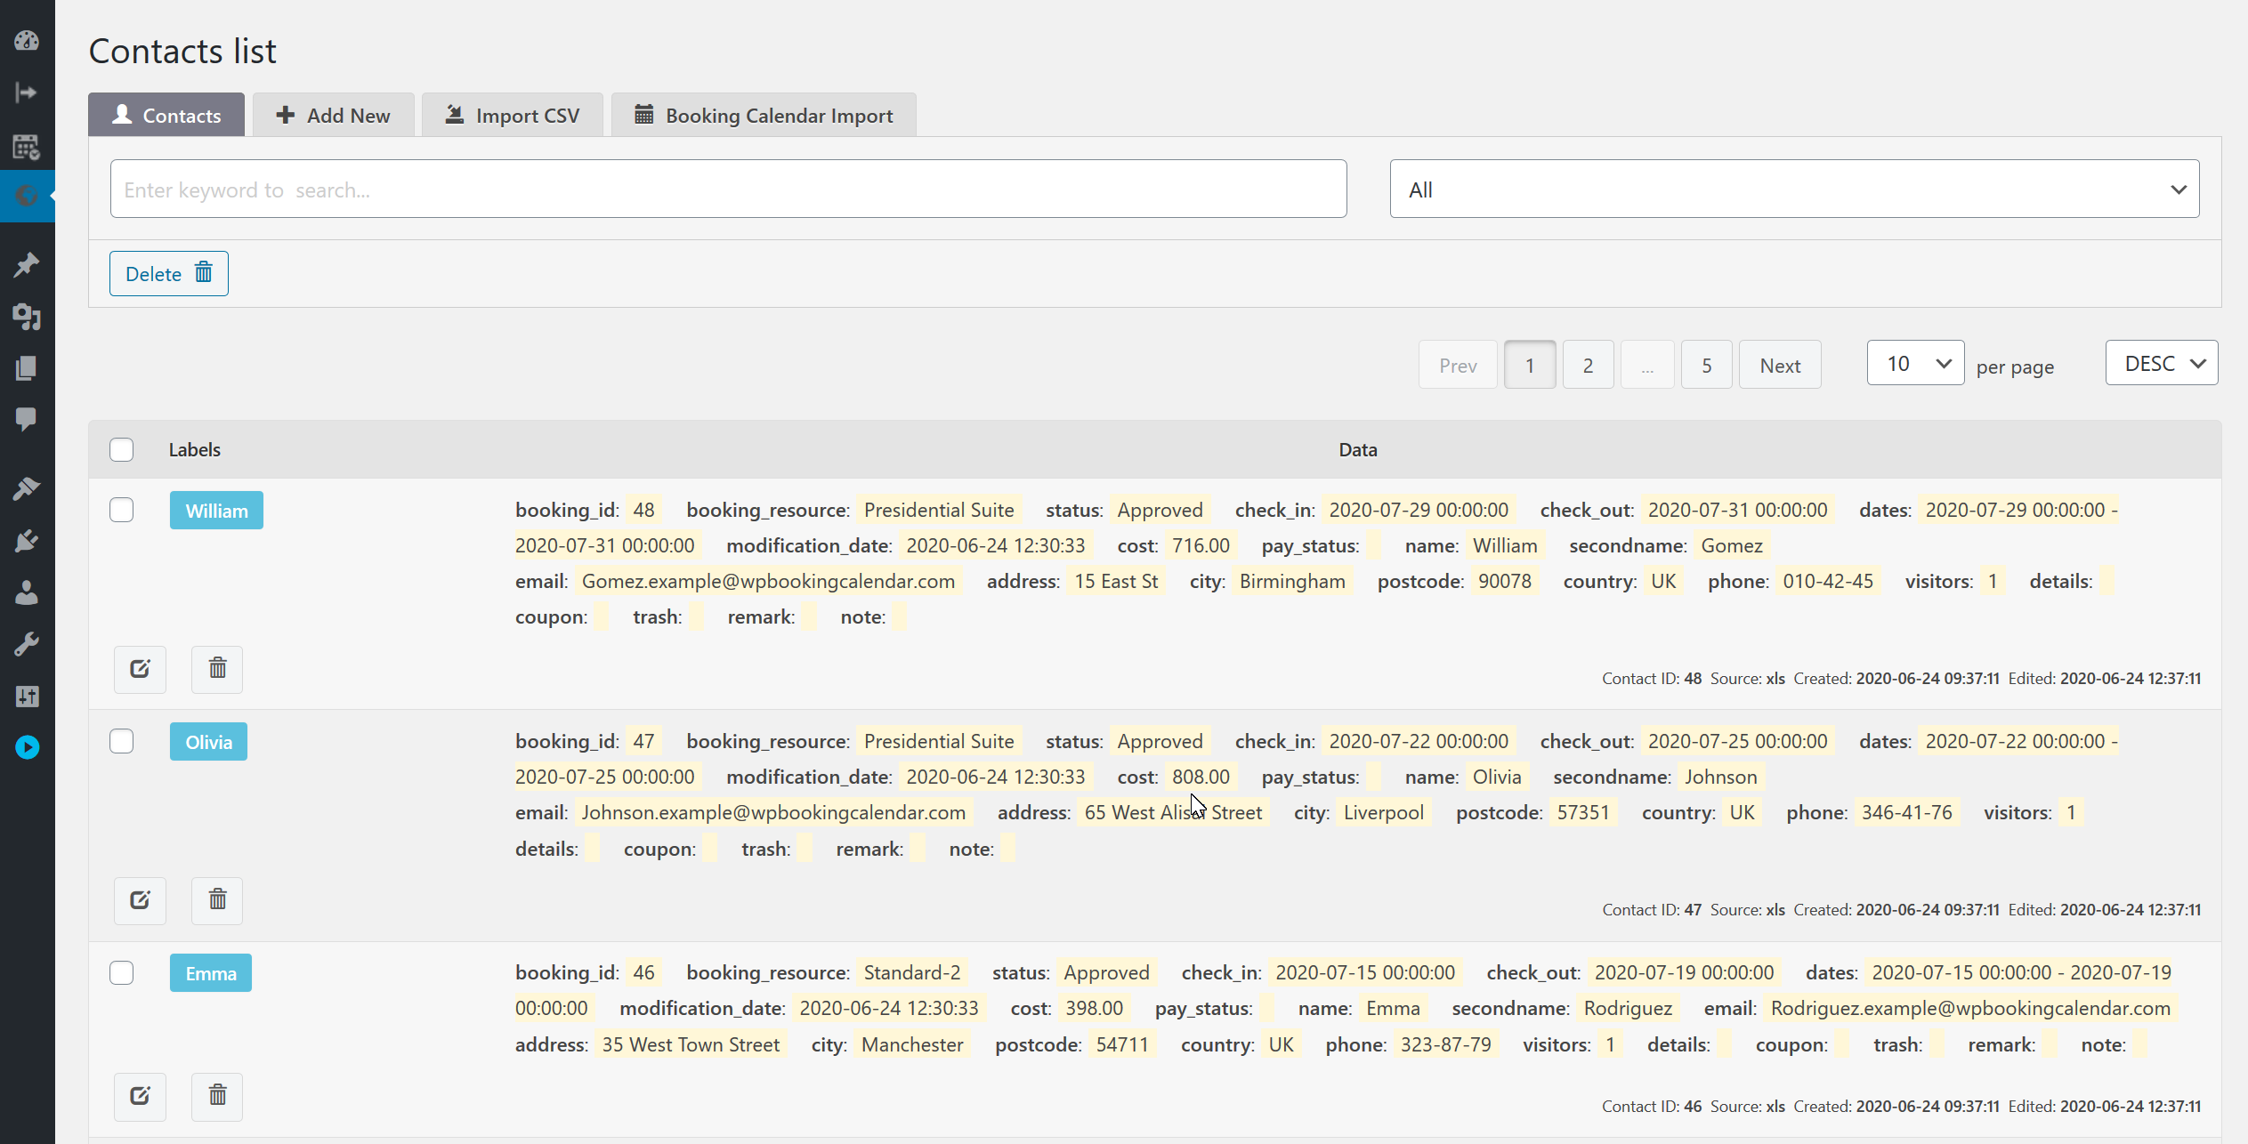This screenshot has width=2248, height=1144.
Task: Tick the checkbox for Olivia's row
Action: (122, 741)
